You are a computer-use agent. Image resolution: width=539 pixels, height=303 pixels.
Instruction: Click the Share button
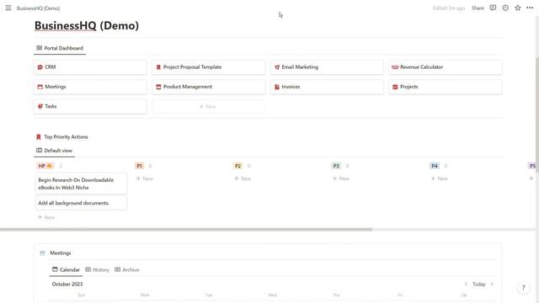point(478,8)
